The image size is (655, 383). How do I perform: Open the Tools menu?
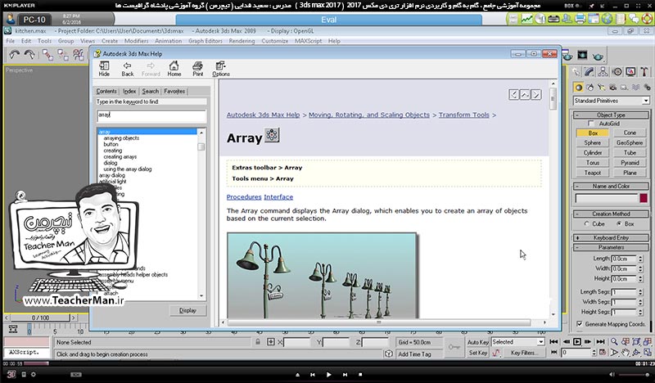(44, 41)
